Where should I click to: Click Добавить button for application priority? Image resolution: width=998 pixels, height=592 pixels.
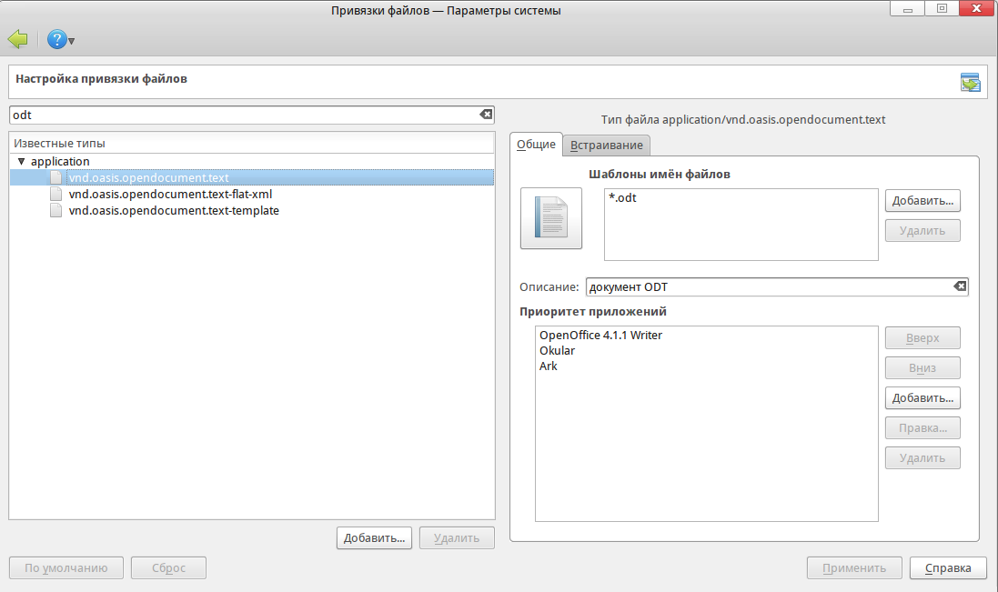coord(922,397)
